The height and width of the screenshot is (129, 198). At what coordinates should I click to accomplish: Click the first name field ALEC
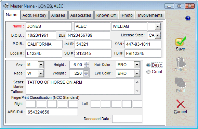pos(92,26)
